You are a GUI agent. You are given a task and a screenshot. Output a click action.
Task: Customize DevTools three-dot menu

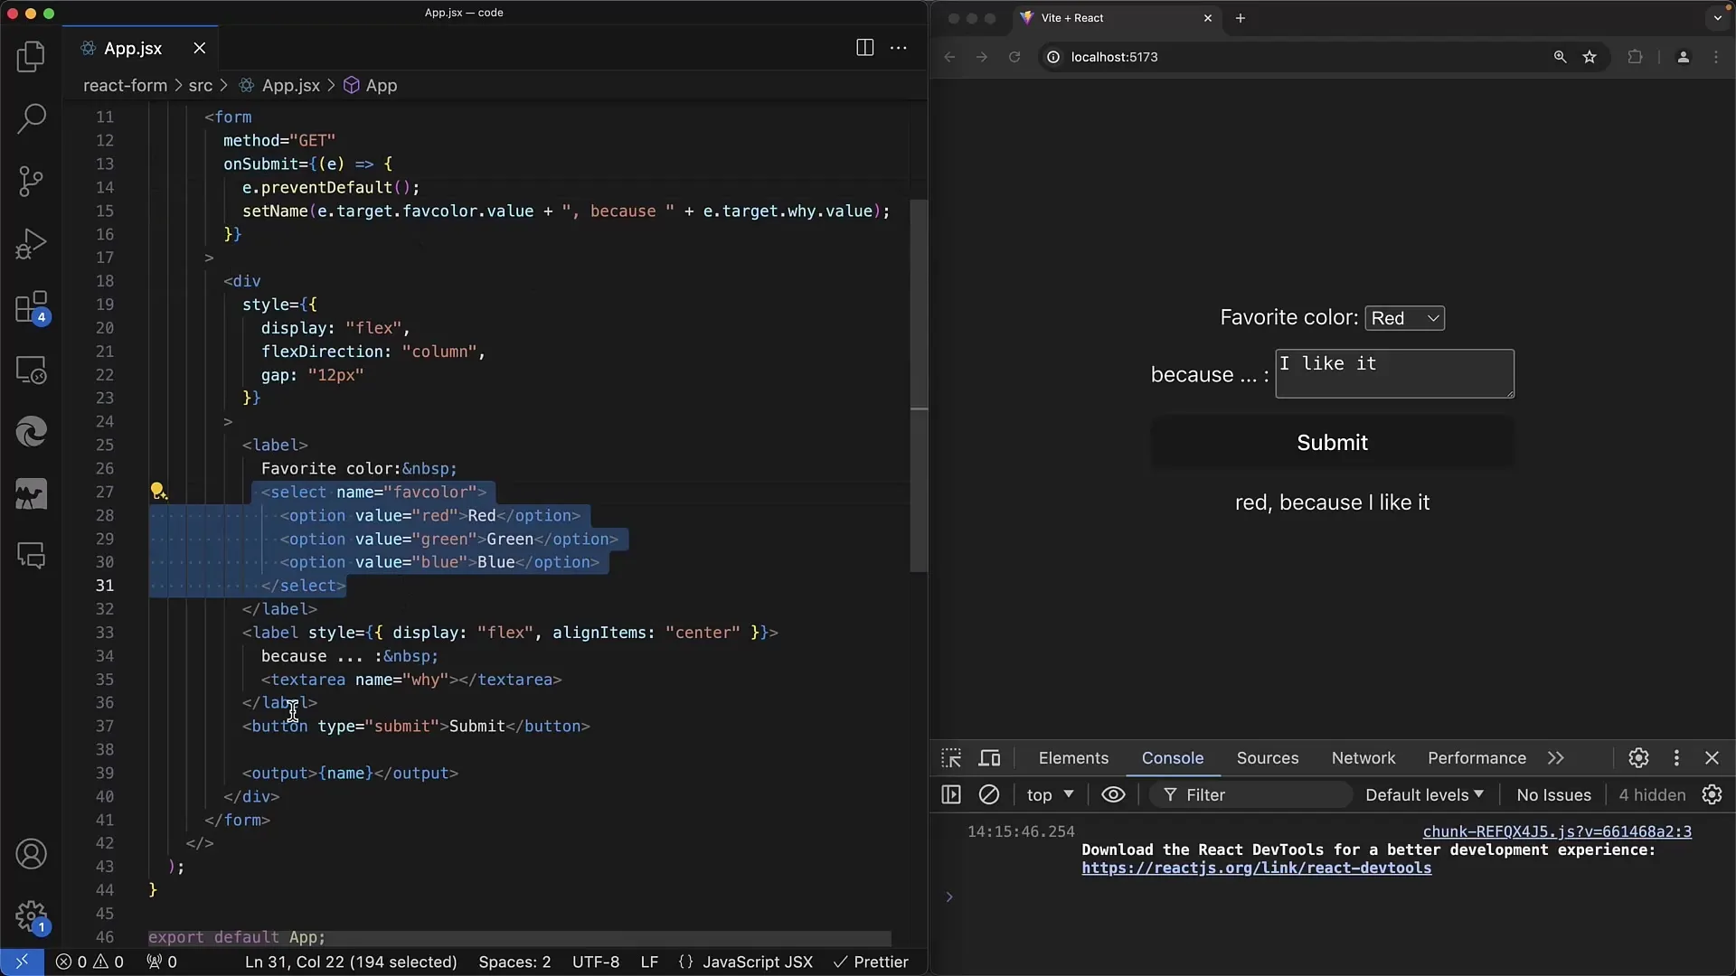point(1676,758)
